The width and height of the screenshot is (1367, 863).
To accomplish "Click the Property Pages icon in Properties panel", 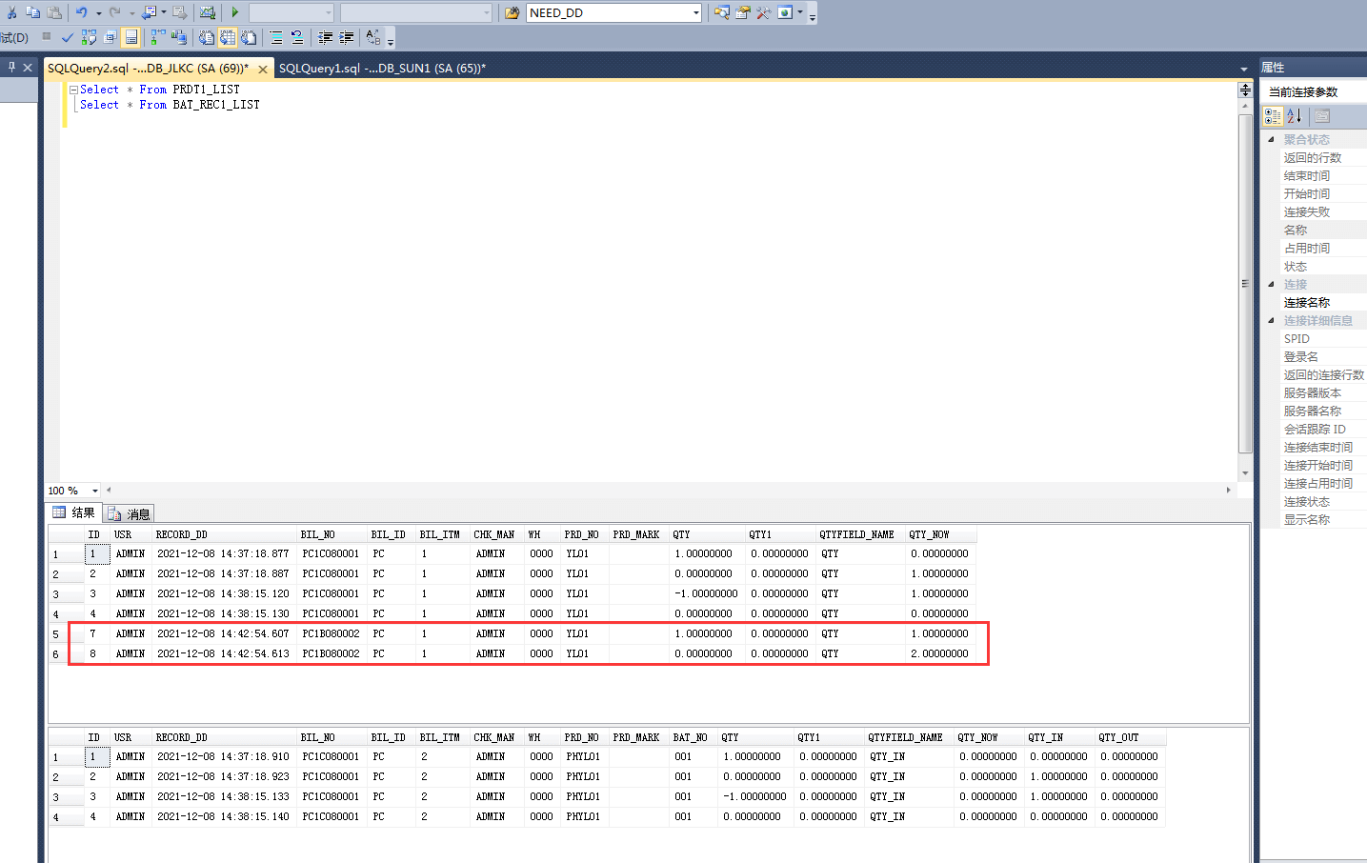I will click(x=1322, y=116).
